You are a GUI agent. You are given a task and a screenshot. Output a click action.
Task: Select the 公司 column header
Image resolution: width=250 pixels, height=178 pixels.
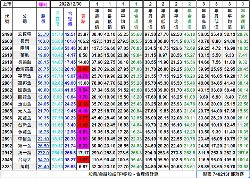click(25, 19)
